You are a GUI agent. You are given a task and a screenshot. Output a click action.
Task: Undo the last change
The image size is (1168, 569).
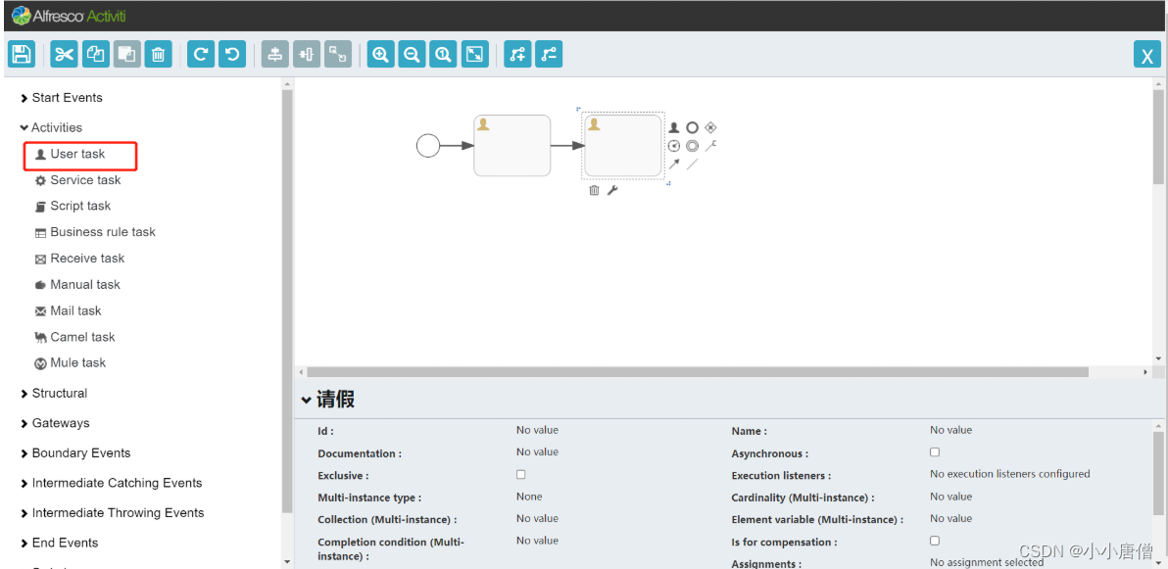pos(231,54)
